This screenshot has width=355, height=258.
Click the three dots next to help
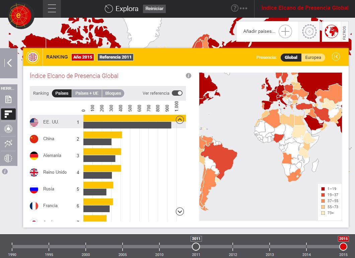pyautogui.click(x=243, y=8)
